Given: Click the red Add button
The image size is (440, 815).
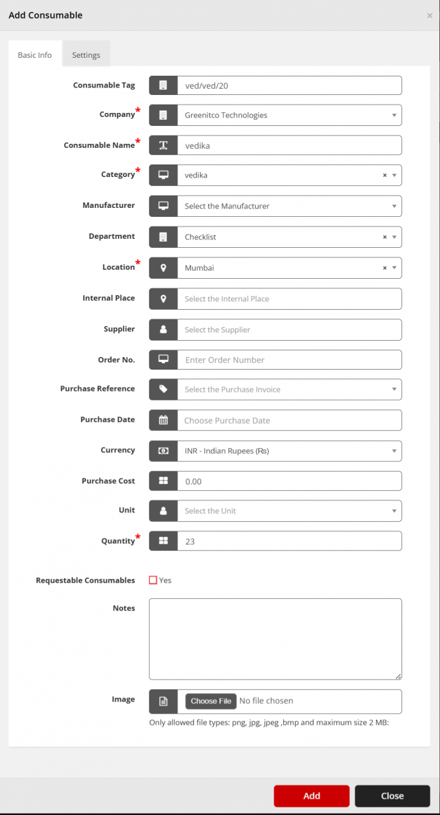Looking at the screenshot, I should 312,795.
